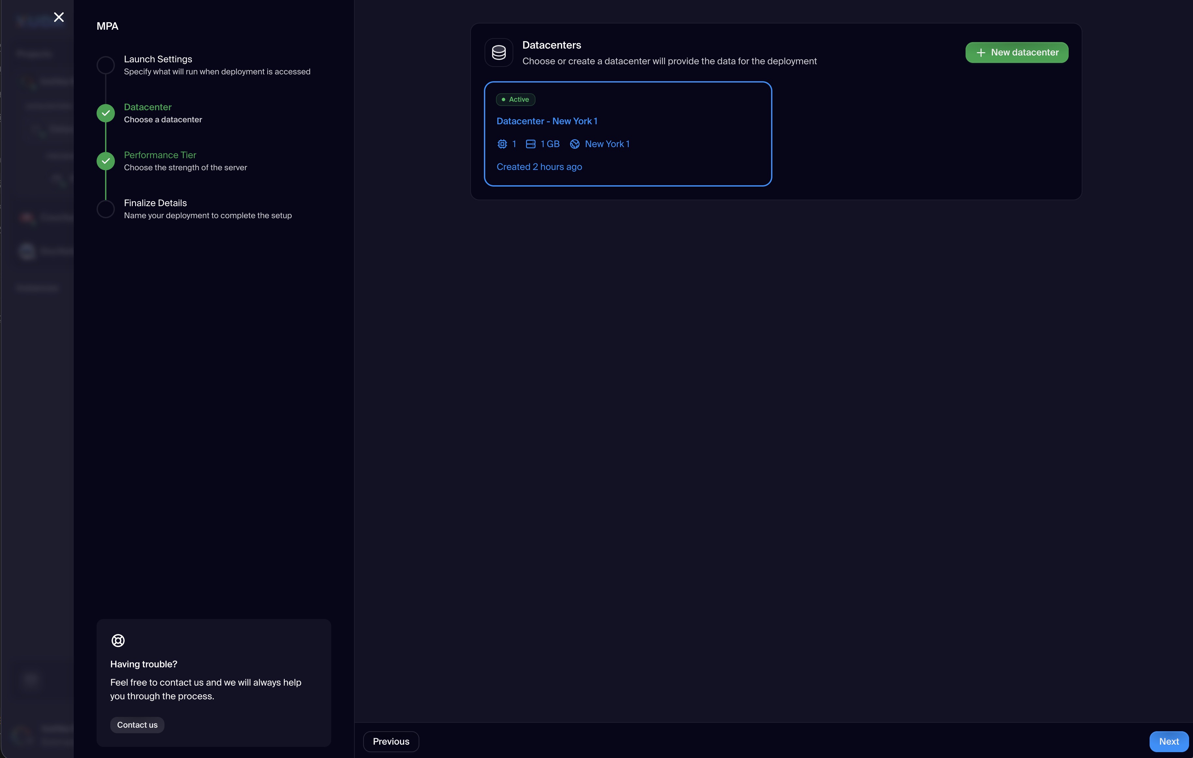Click the lifebuoy help icon
The image size is (1193, 758).
118,640
